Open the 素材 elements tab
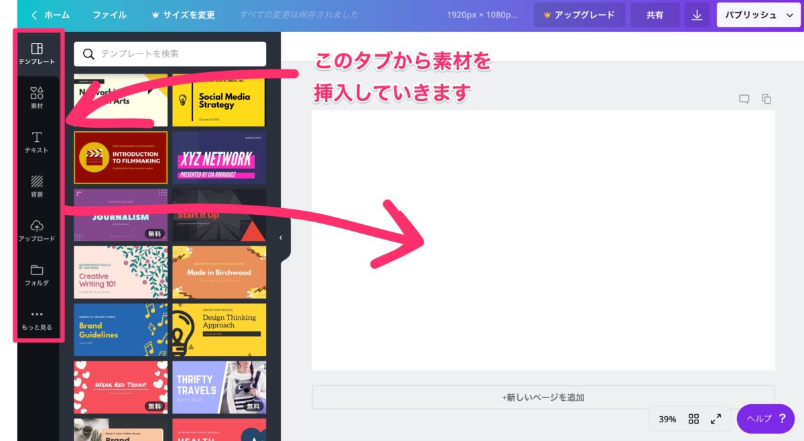Screen dimensions: 804x441 pyautogui.click(x=37, y=98)
